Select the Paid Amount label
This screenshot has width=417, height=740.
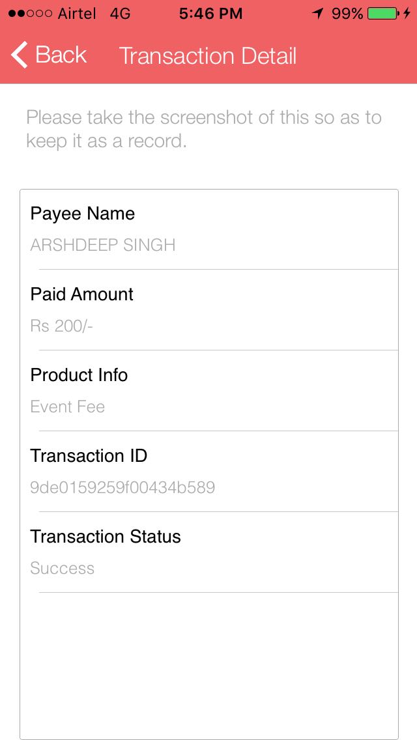pos(81,294)
